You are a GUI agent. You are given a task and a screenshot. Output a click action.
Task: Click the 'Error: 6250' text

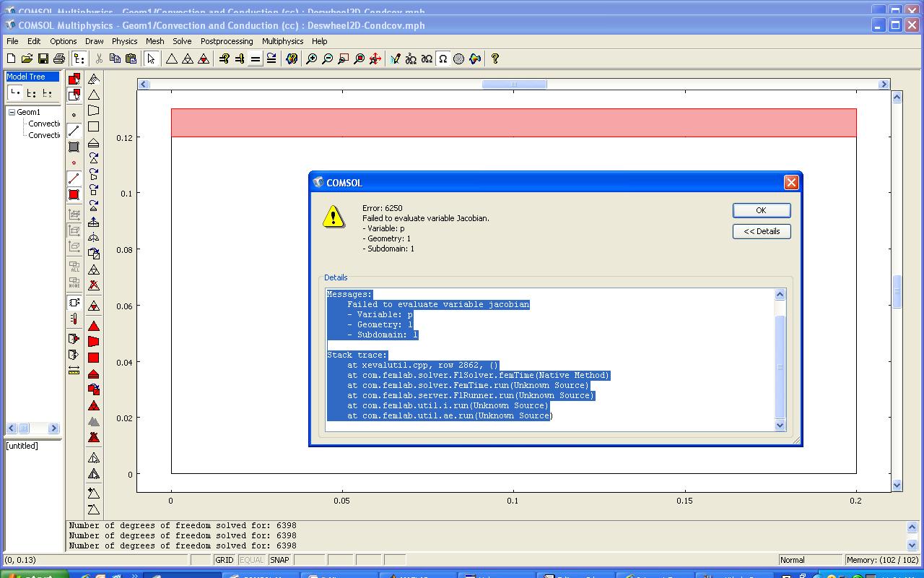tap(383, 208)
